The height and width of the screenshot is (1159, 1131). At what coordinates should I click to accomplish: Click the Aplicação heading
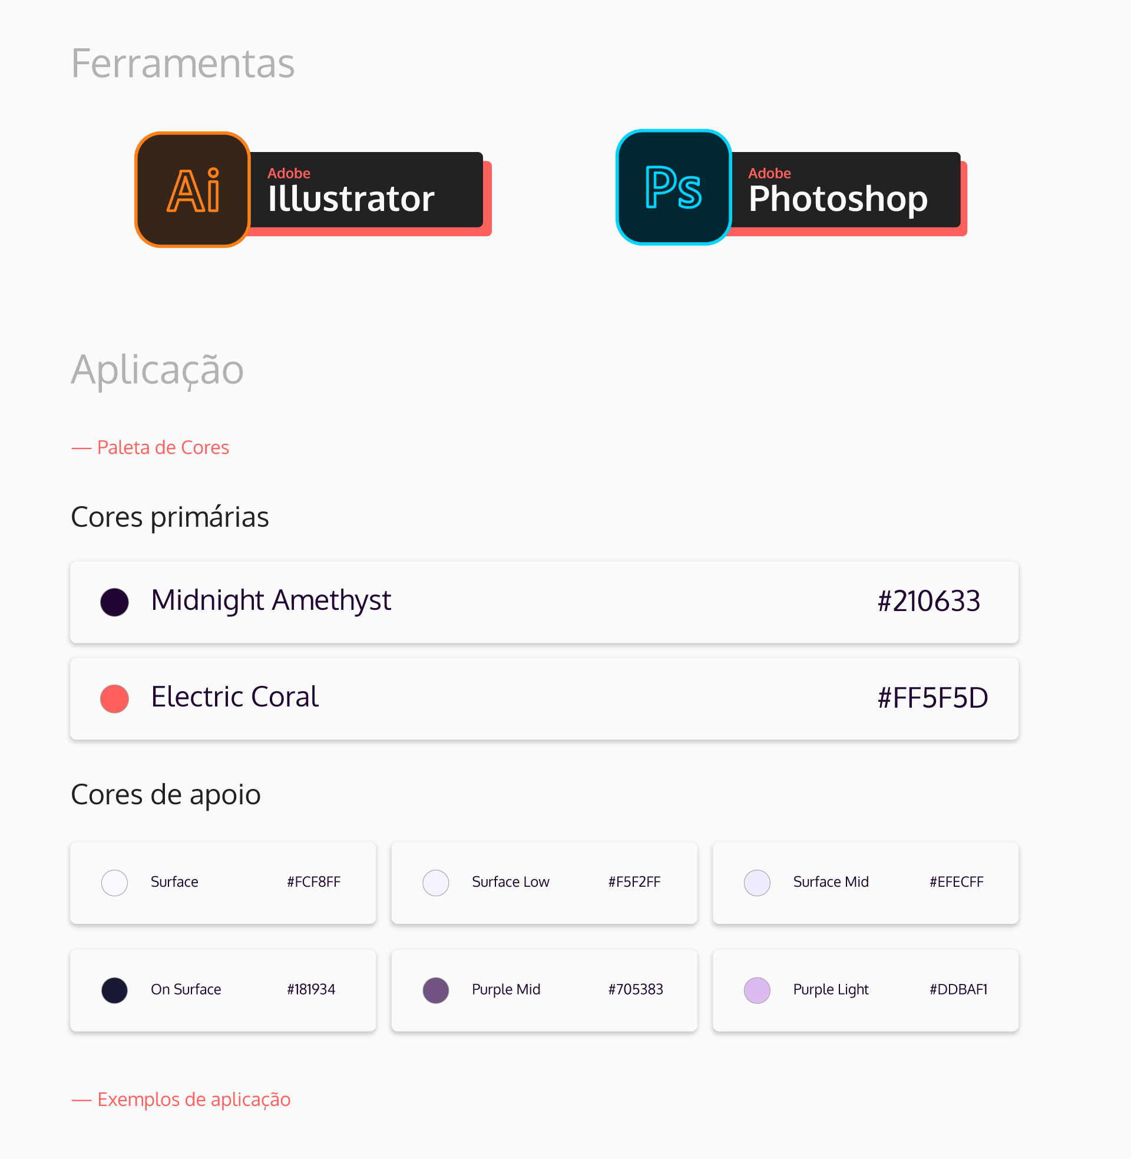point(157,370)
